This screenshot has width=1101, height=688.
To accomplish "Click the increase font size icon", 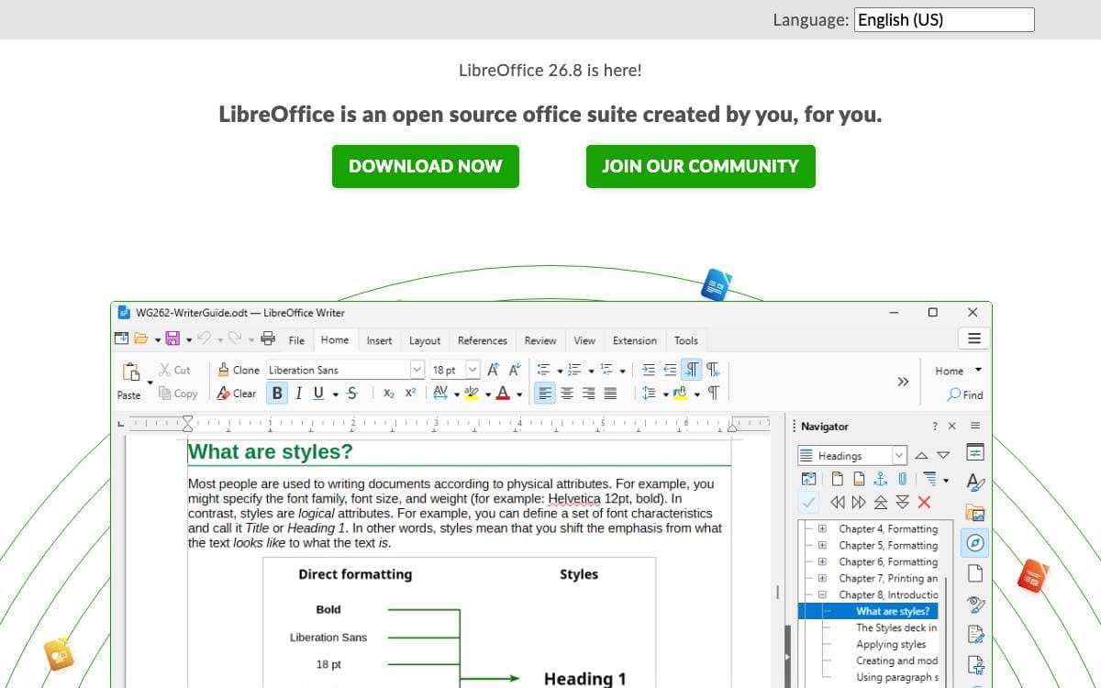I will tap(494, 370).
